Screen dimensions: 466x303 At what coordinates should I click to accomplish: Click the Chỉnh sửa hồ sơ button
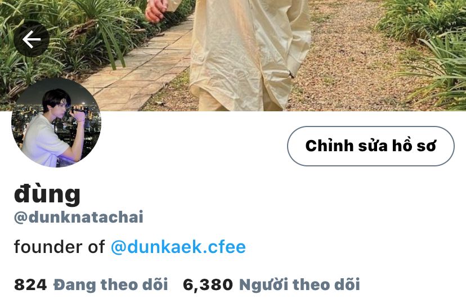[x=370, y=146]
